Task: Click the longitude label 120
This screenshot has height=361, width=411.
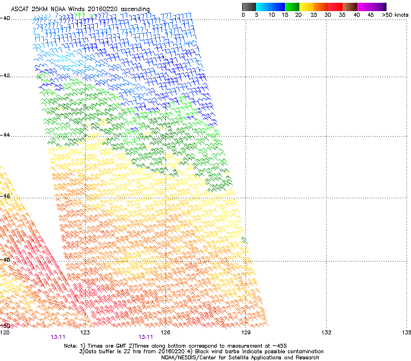Action: tap(4, 333)
